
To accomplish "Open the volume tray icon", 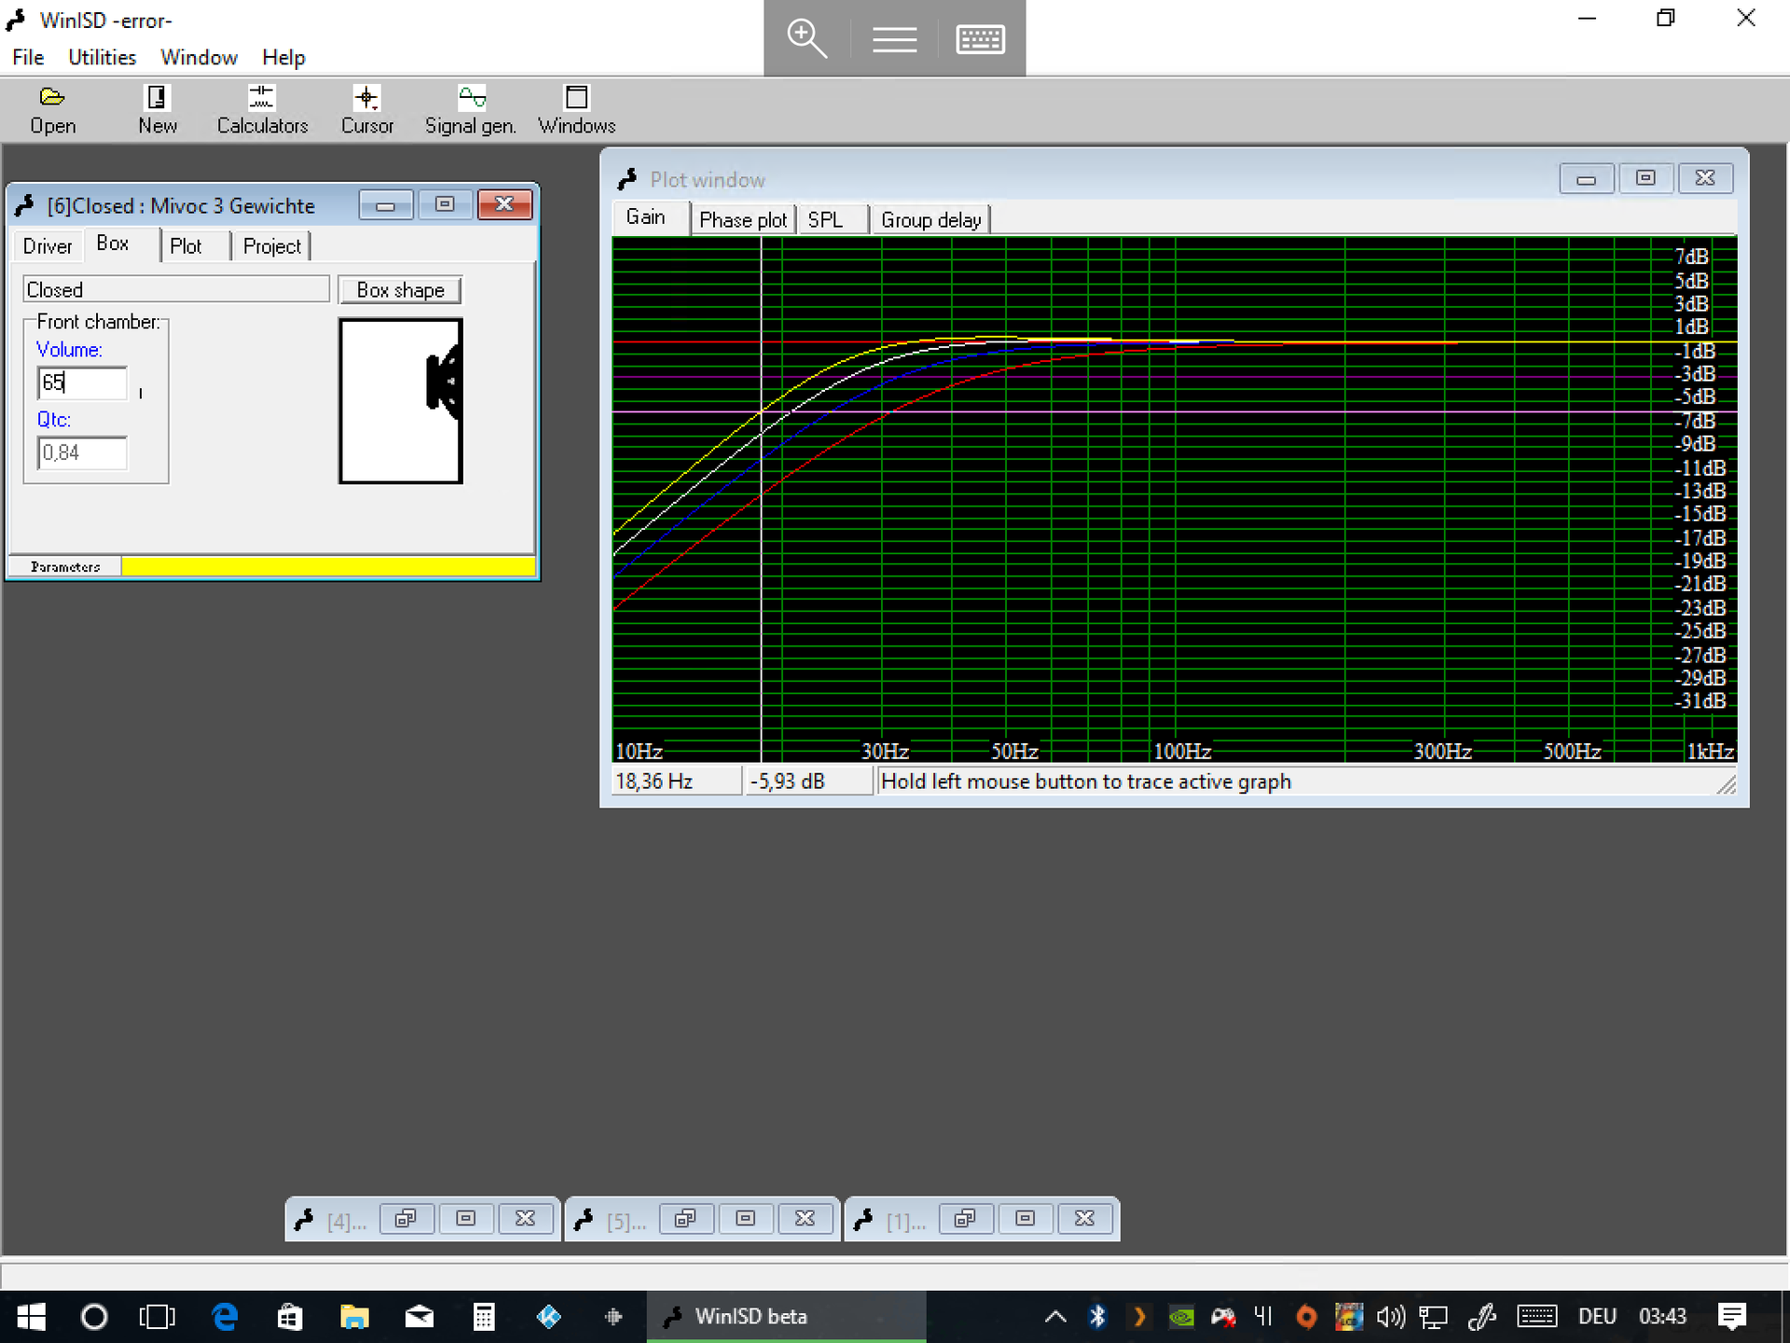I will (x=1390, y=1317).
